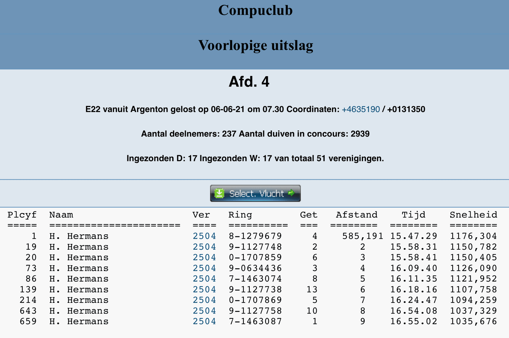Open the +4635190 coordinates link
Screen dimensions: 509x338
pyautogui.click(x=360, y=109)
